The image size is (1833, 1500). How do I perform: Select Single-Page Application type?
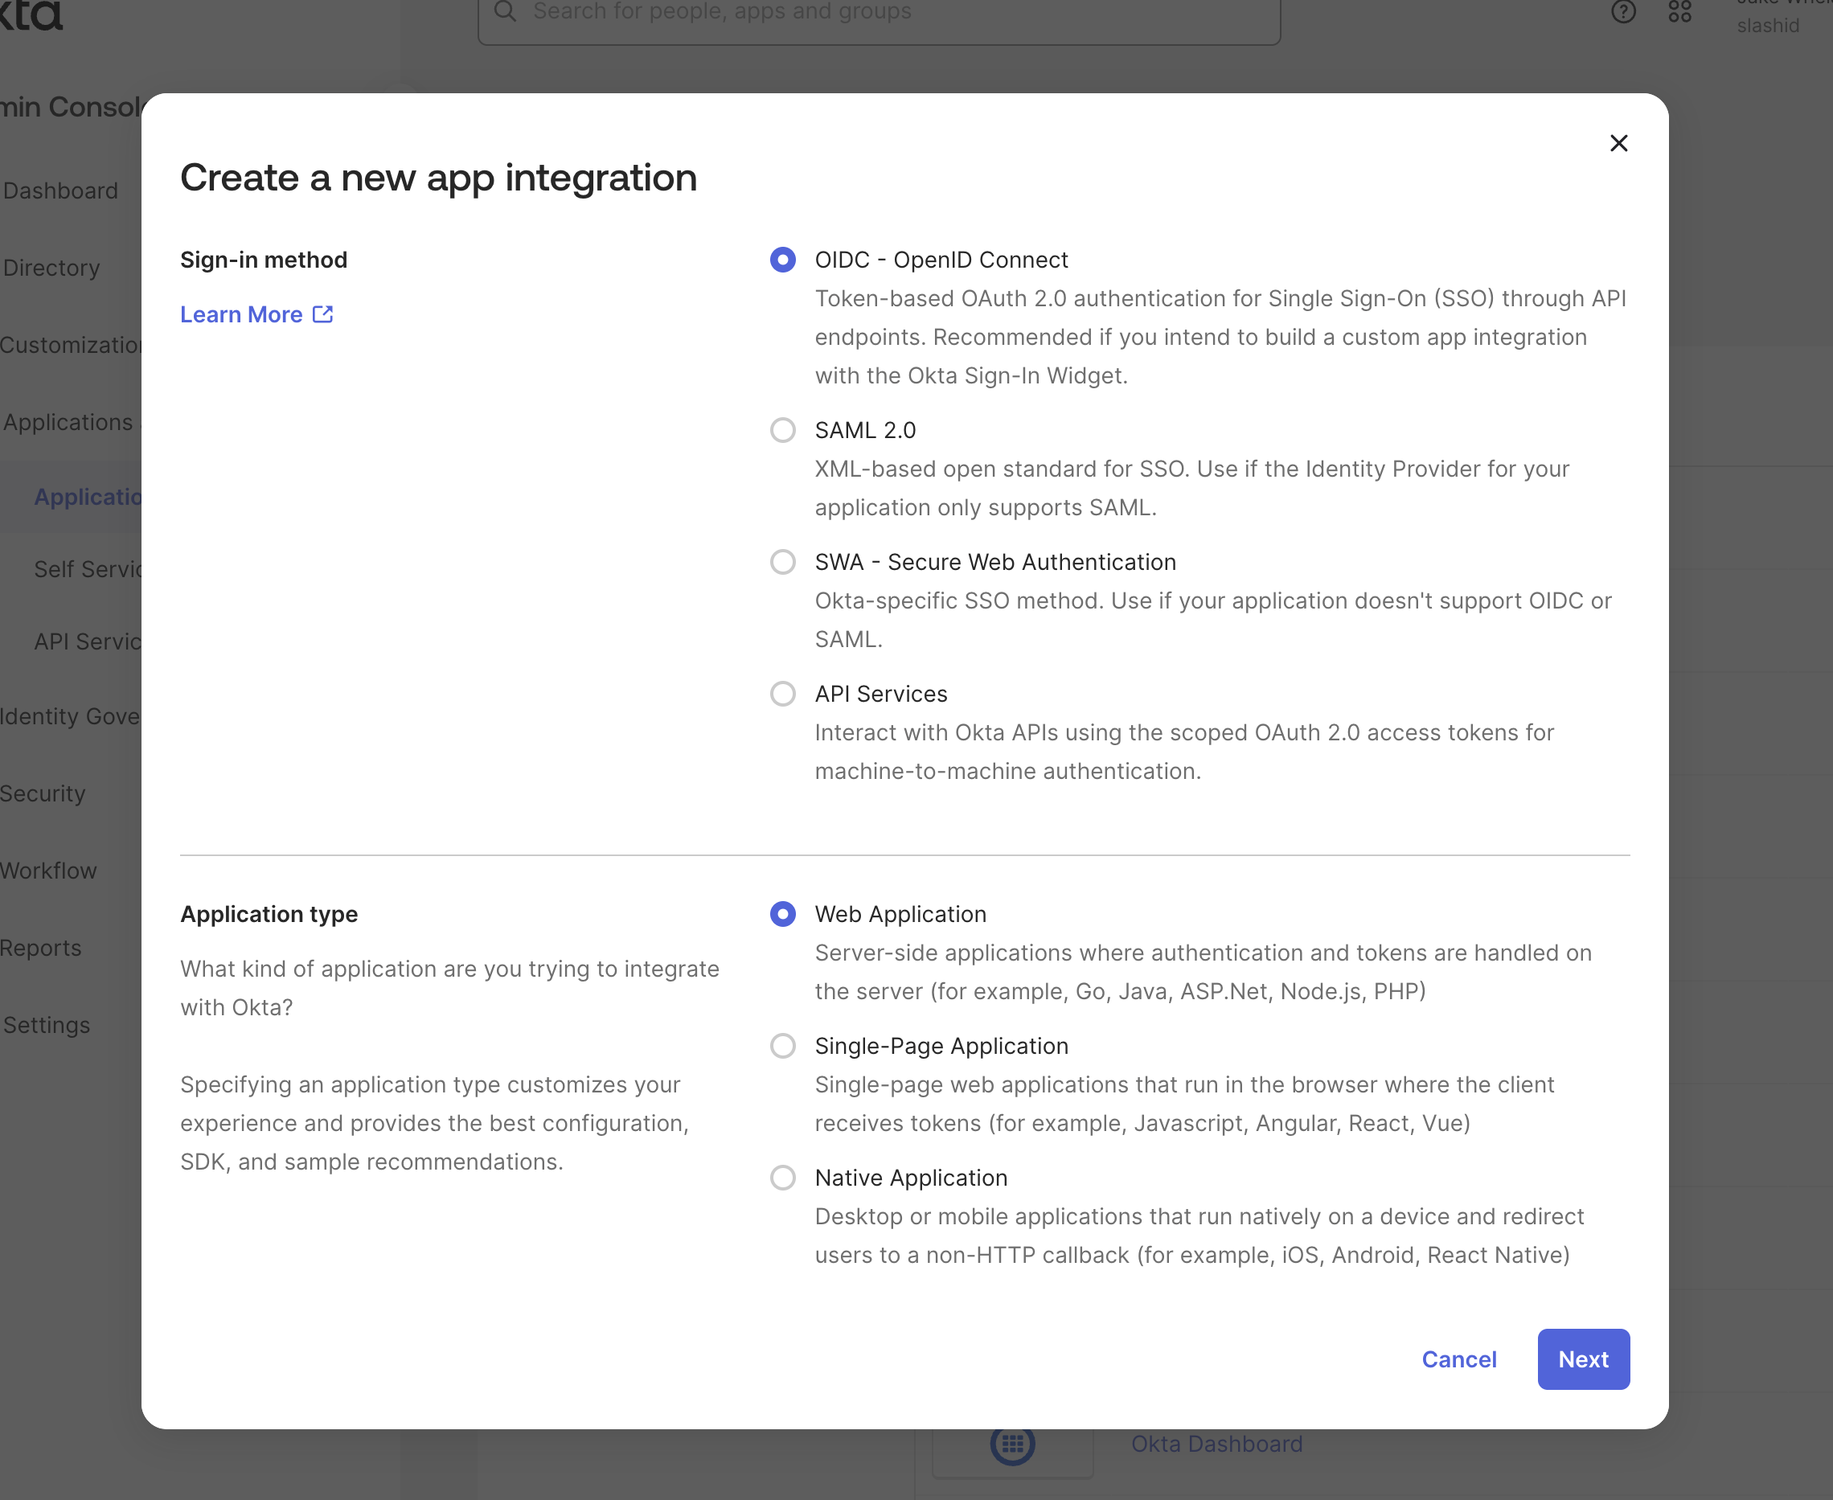pos(783,1047)
